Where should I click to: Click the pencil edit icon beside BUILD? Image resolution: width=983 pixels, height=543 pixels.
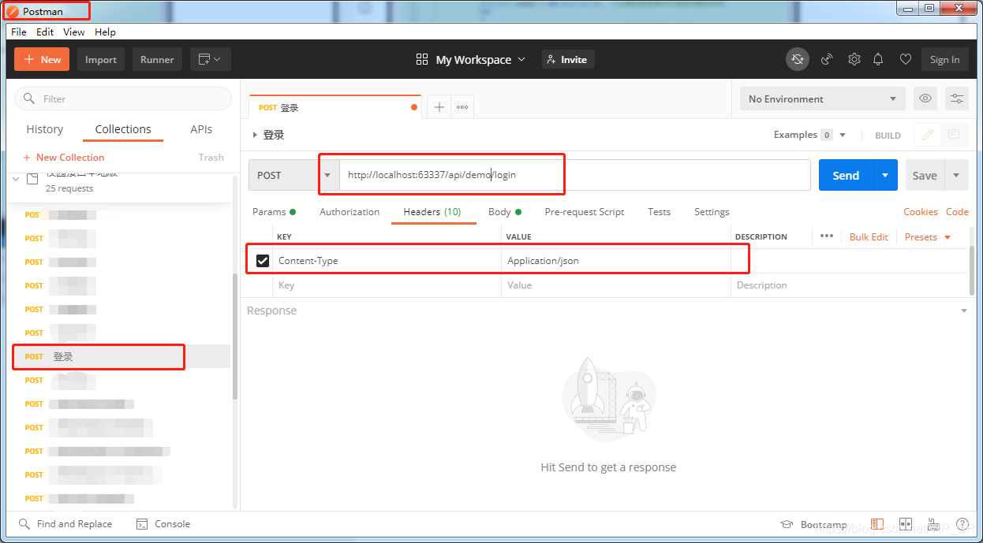[x=928, y=135]
